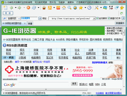
Task: Focus the Google search input field
Action: (x=44, y=84)
